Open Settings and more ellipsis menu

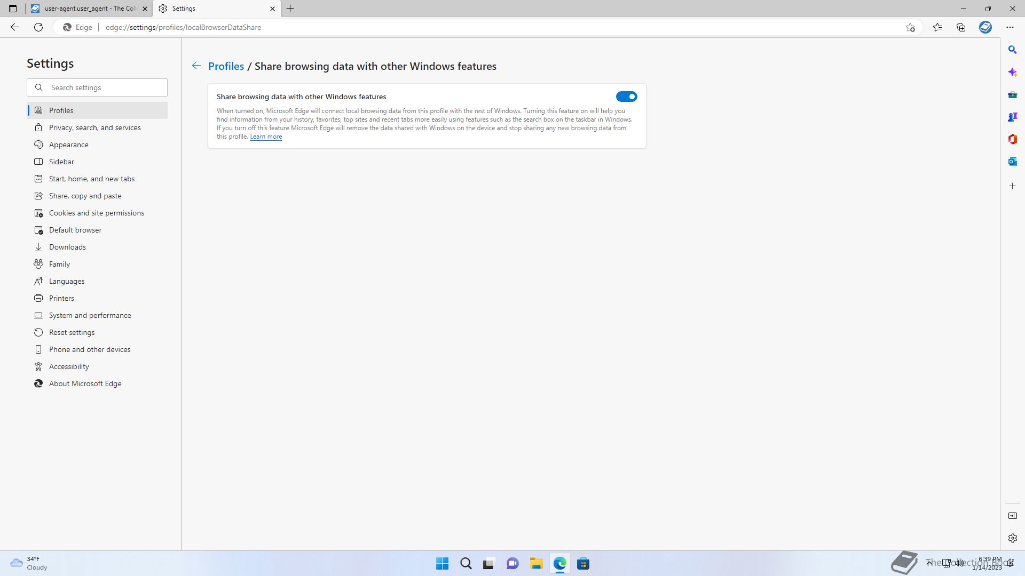click(x=1010, y=27)
